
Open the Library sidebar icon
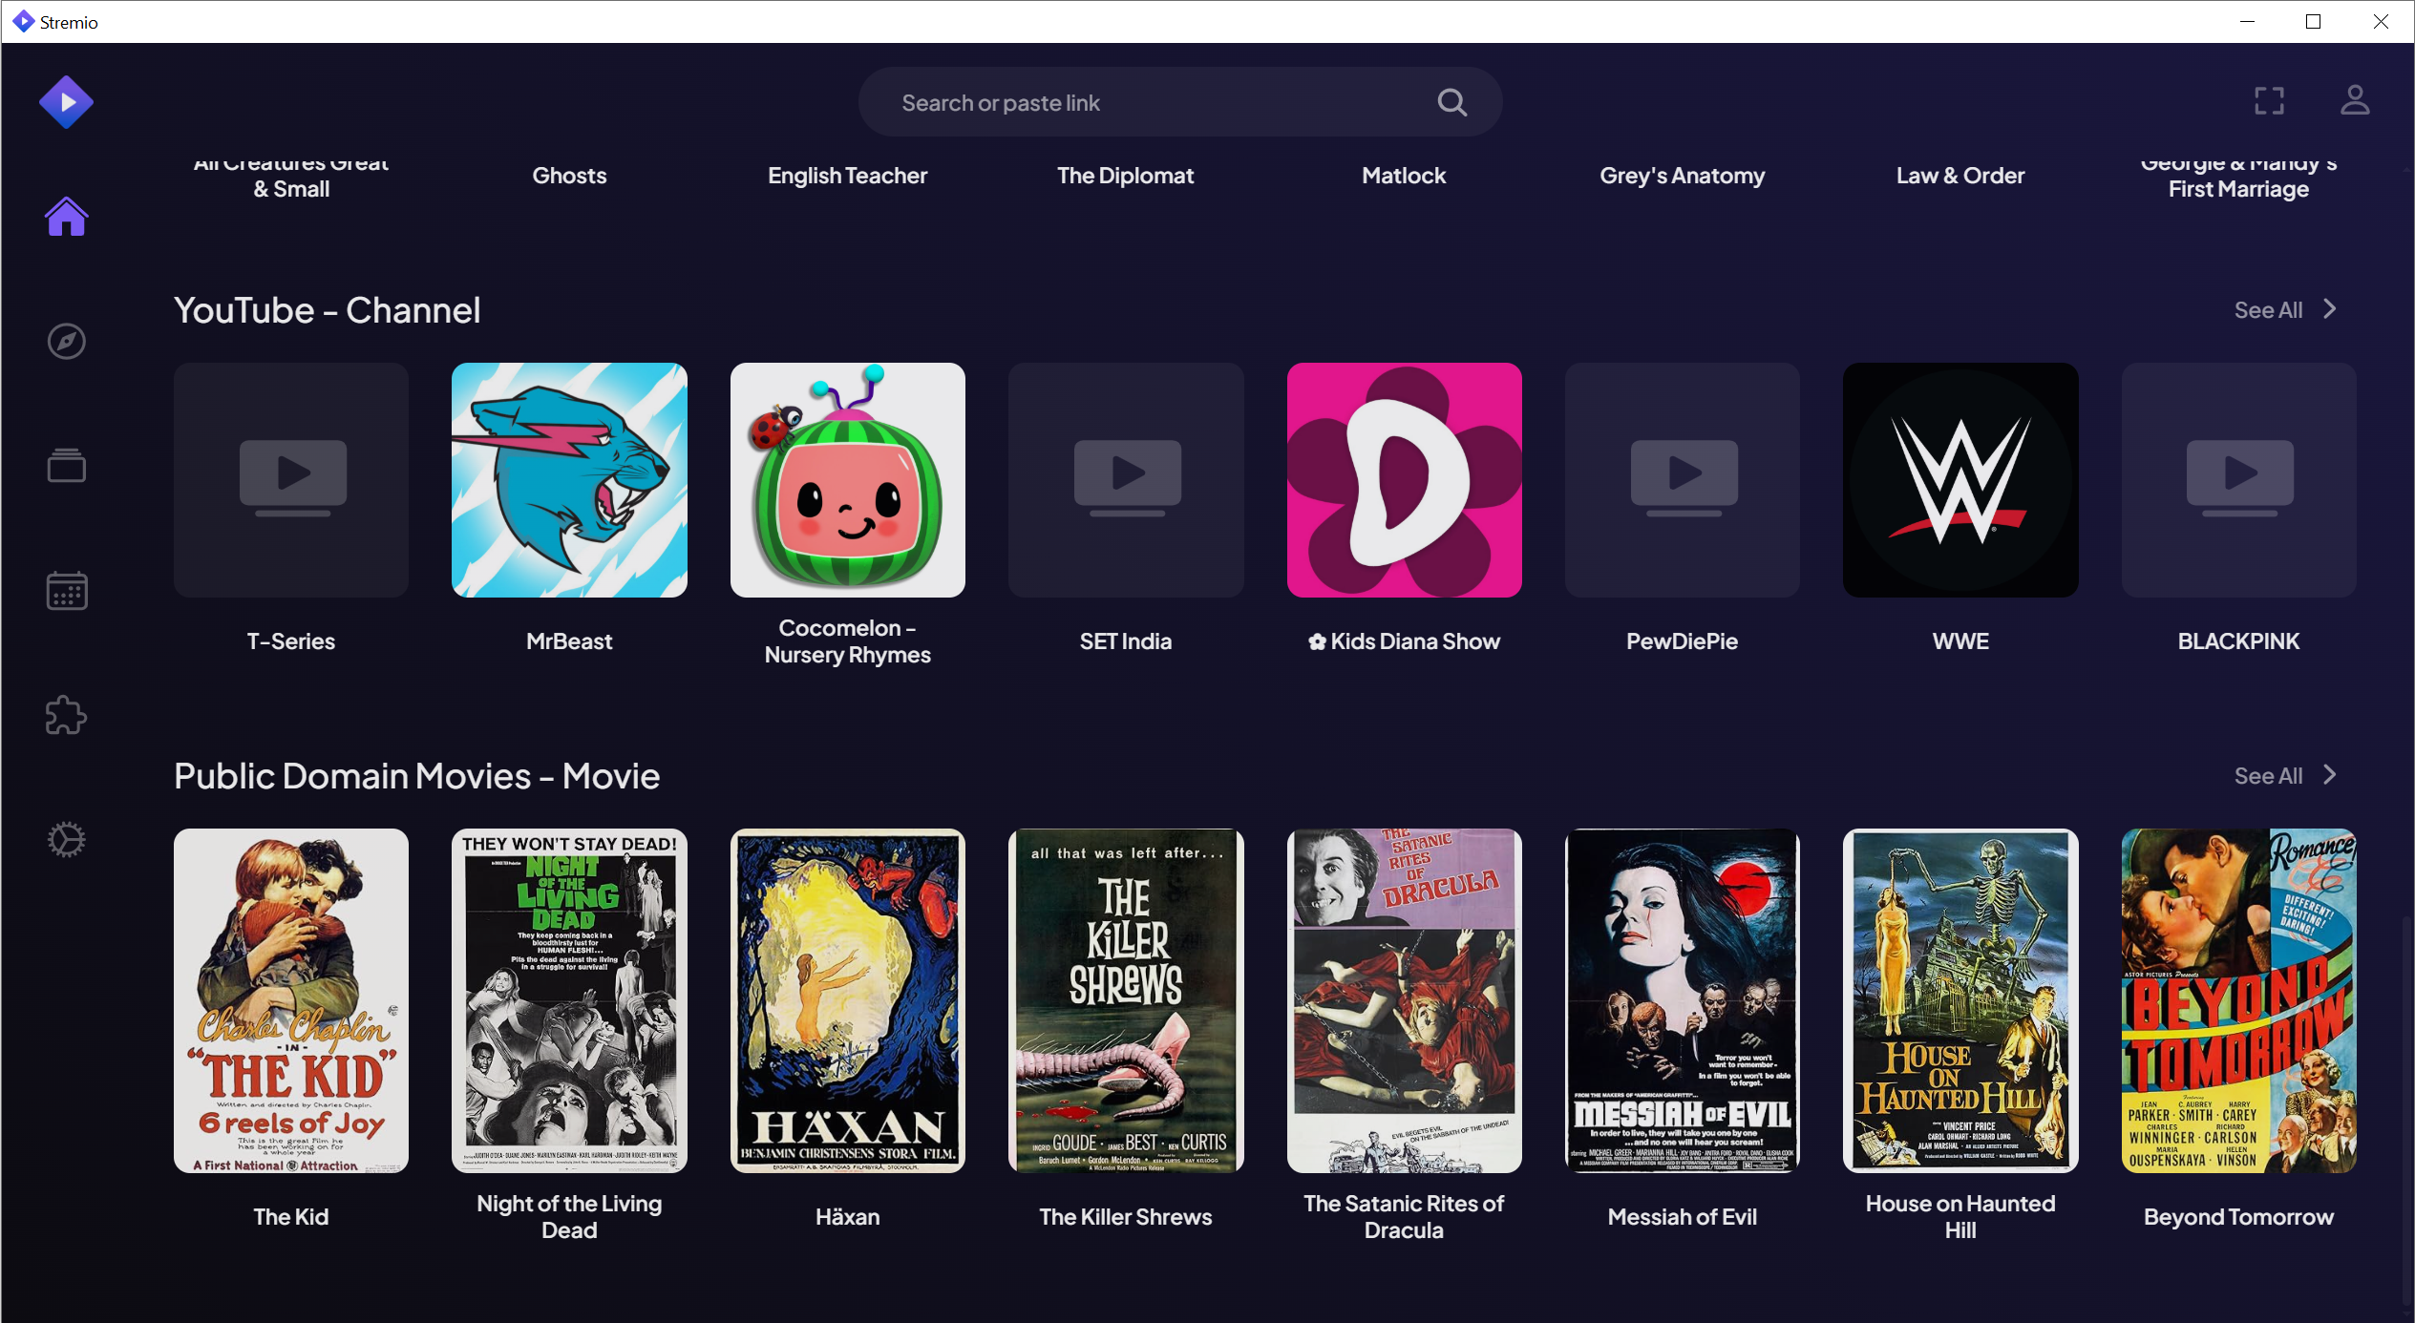pyautogui.click(x=66, y=466)
